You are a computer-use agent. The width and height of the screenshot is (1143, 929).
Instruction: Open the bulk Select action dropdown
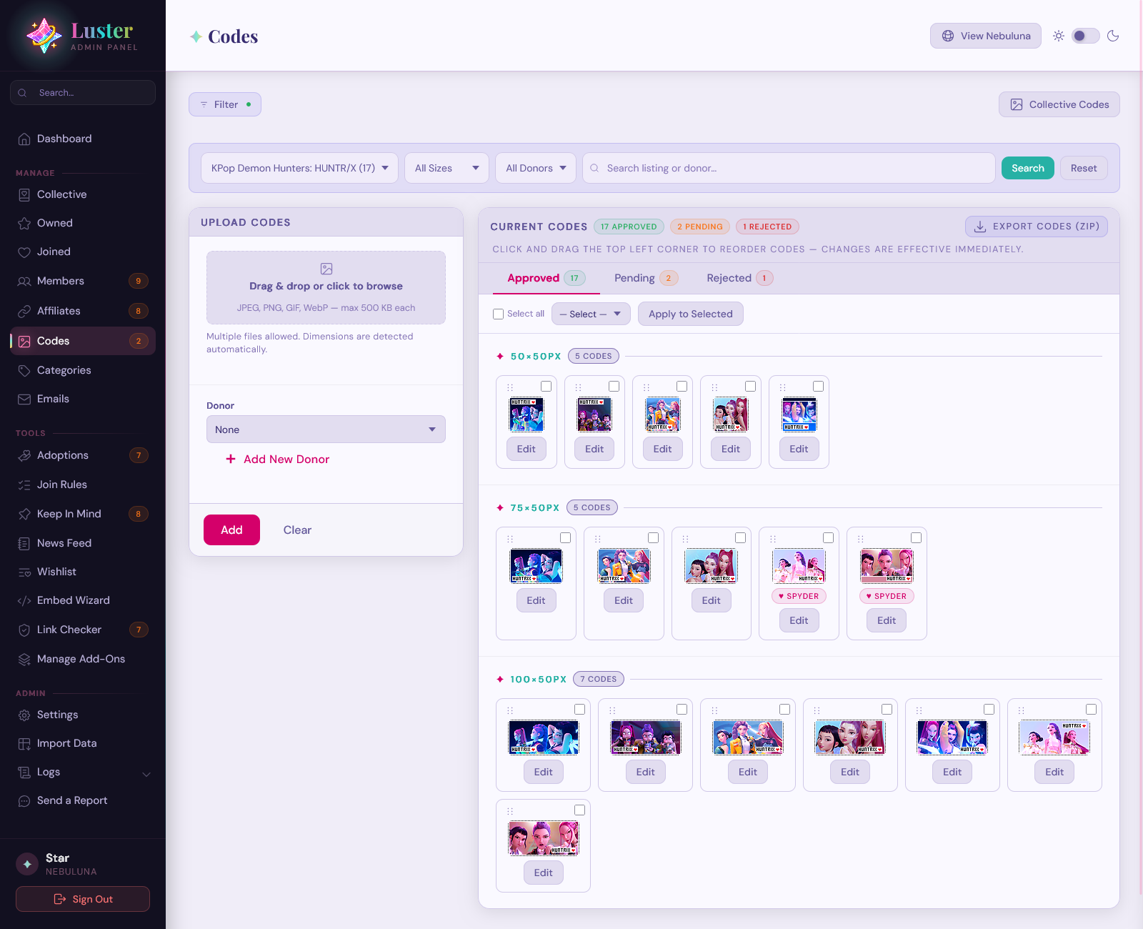click(x=591, y=314)
